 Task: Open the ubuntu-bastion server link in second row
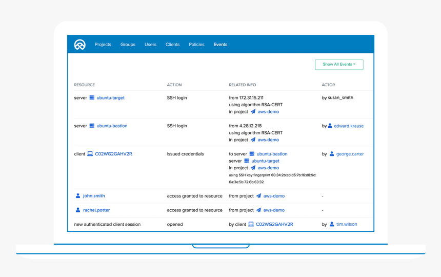coord(112,126)
